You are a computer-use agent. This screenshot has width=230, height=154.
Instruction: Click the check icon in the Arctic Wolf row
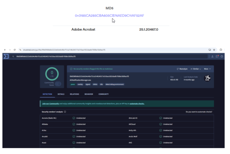(x=161, y=137)
